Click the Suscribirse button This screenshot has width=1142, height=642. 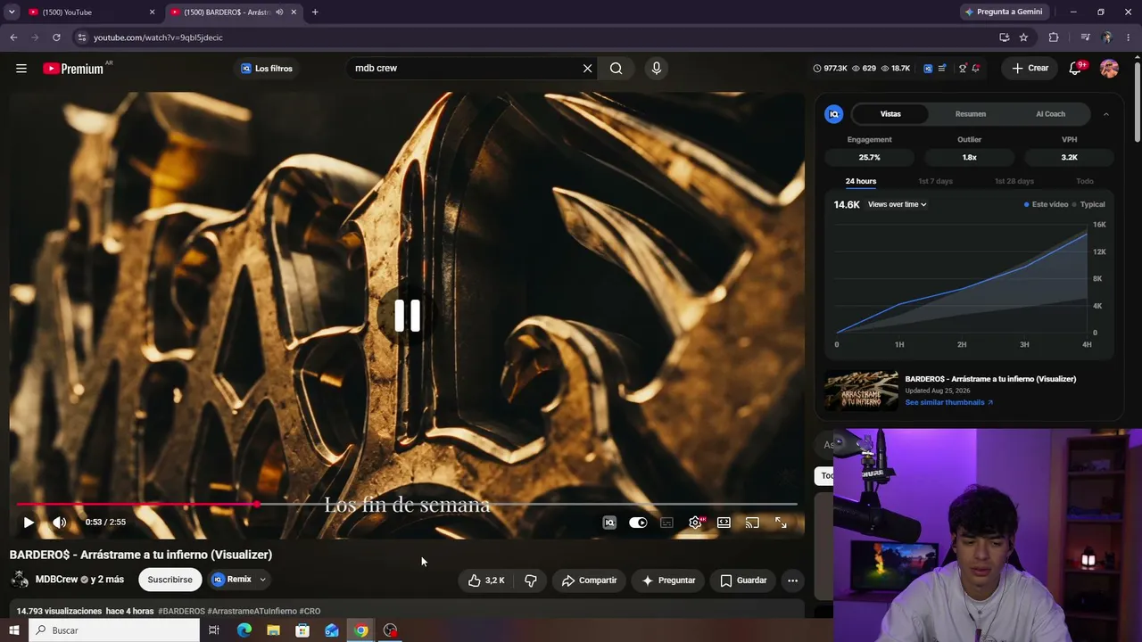(170, 580)
